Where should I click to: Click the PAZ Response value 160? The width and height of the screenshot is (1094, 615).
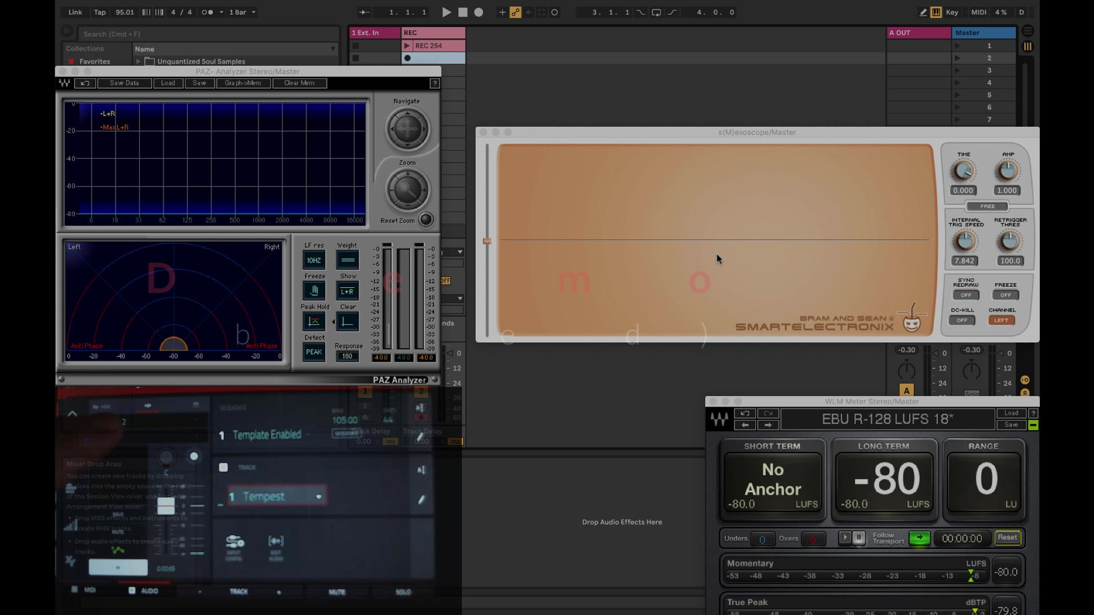pos(347,356)
